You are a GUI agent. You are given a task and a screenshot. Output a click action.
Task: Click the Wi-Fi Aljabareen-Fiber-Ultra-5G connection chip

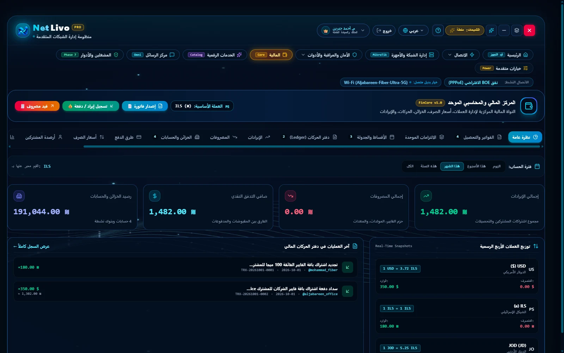point(391,82)
